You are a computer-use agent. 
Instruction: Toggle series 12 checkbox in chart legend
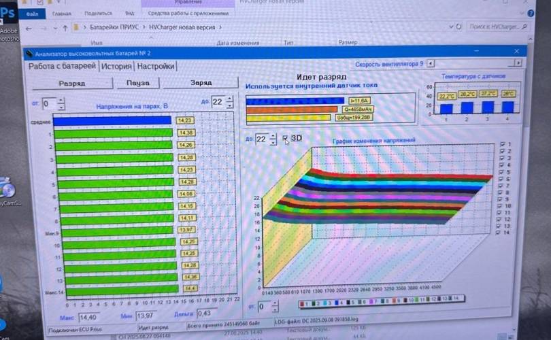[499, 219]
